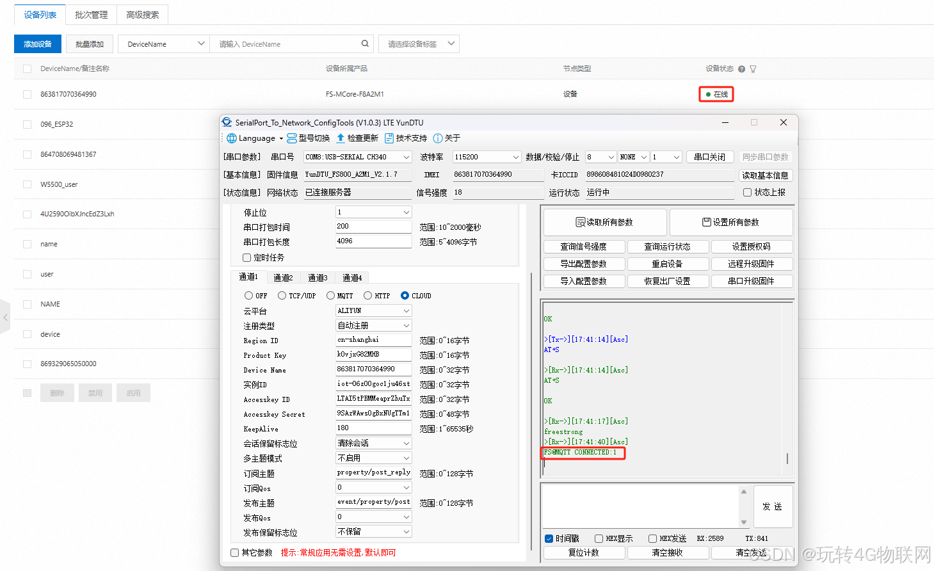Screen dimensions: 934x571
Task: Click the 添加设备 button
Action: [38, 44]
